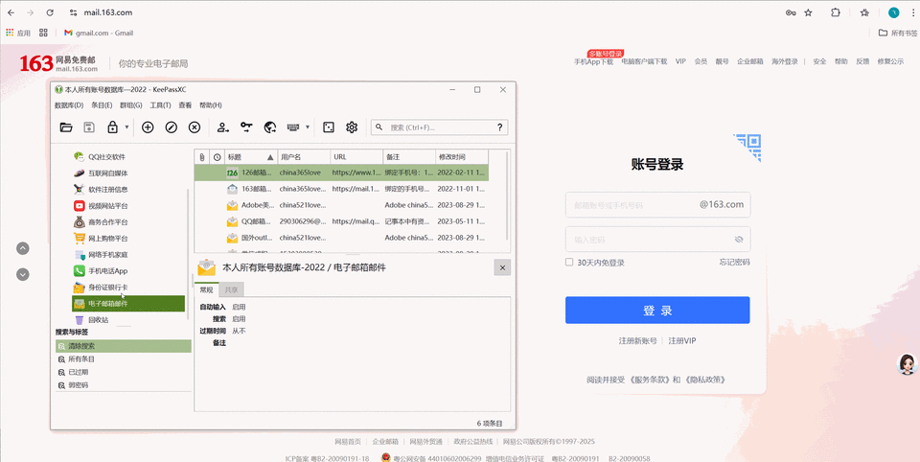Image resolution: width=920 pixels, height=462 pixels.
Task: Select the 163邮箱 entry row
Action: tap(341, 189)
